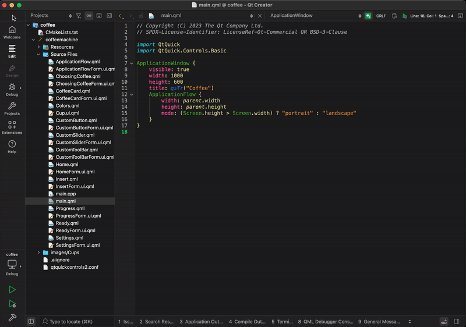Open the ApplicationWindow symbol dropdown
Image resolution: width=466 pixels, height=327 pixels.
[x=316, y=16]
